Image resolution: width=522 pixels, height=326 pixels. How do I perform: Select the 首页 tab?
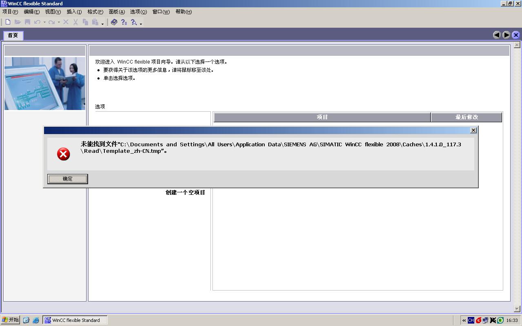pos(13,35)
